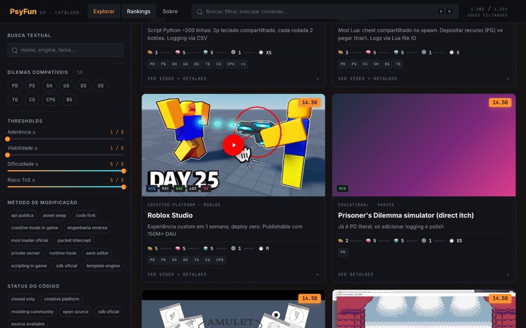
Task: Click the stopwatch XS icon on Prisoner's Dilemma card
Action: tap(451, 241)
